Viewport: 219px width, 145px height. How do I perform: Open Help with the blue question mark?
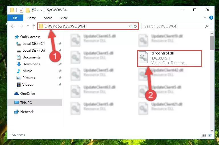click(x=211, y=18)
